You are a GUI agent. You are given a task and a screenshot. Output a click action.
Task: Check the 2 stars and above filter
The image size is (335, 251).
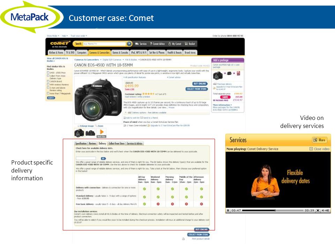48,88
